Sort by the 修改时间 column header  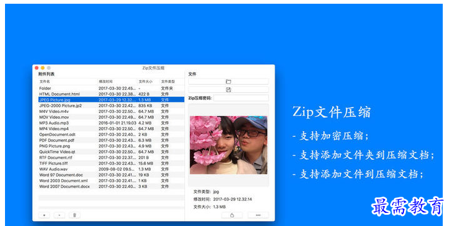pyautogui.click(x=106, y=82)
